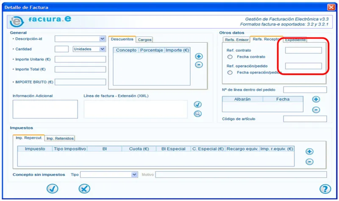Open the Descripción-id dropdown
The image size is (339, 201).
pyautogui.click(x=102, y=39)
